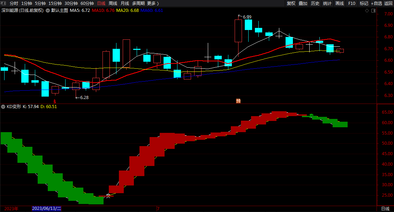
Task: Click the diamond icon in chart corner
Action: pos(367,10)
